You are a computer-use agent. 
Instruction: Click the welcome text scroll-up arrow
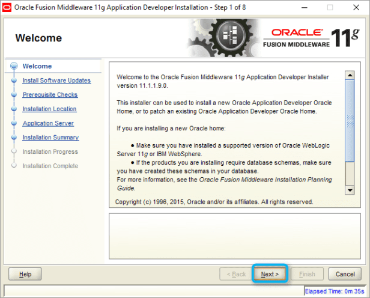click(x=350, y=75)
